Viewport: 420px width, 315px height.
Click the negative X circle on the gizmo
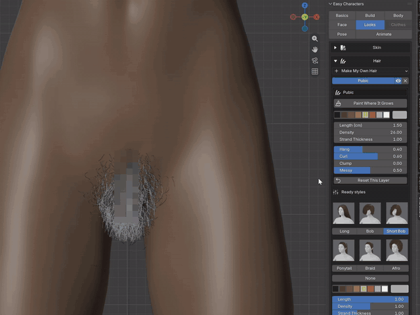tap(293, 17)
